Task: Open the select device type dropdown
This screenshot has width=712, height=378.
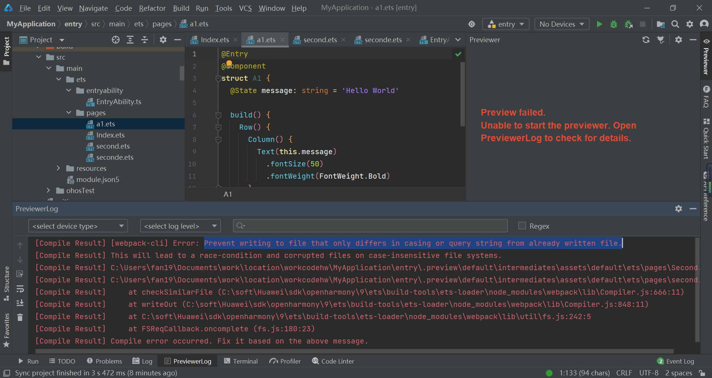Action: point(78,226)
